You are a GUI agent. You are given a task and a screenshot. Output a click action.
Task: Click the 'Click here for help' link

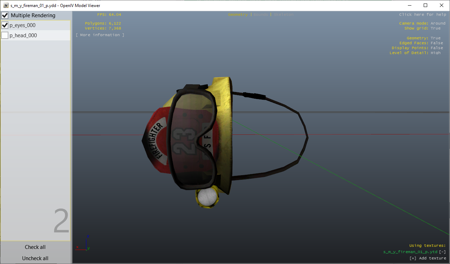(x=422, y=15)
